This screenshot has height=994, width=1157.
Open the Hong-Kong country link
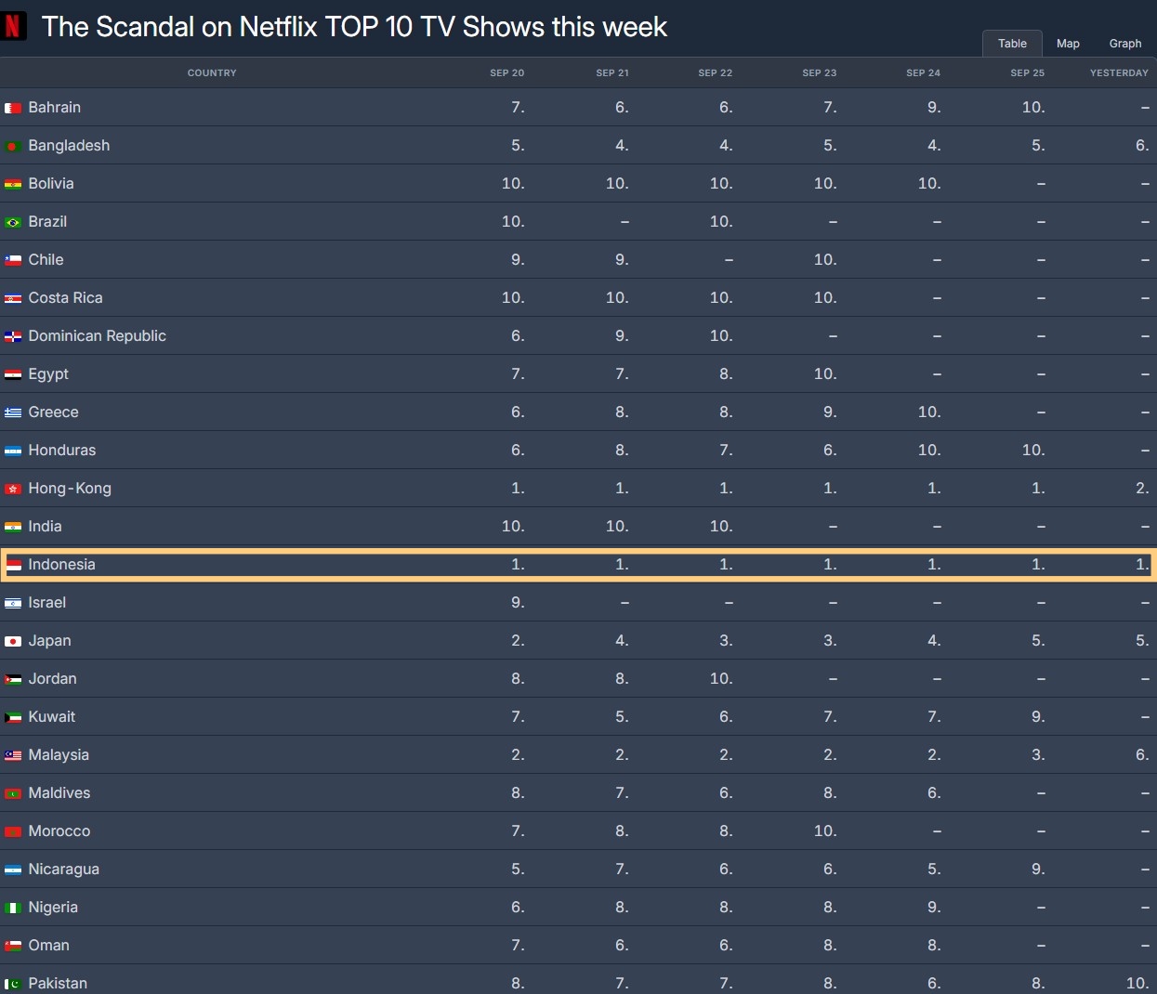tap(70, 489)
